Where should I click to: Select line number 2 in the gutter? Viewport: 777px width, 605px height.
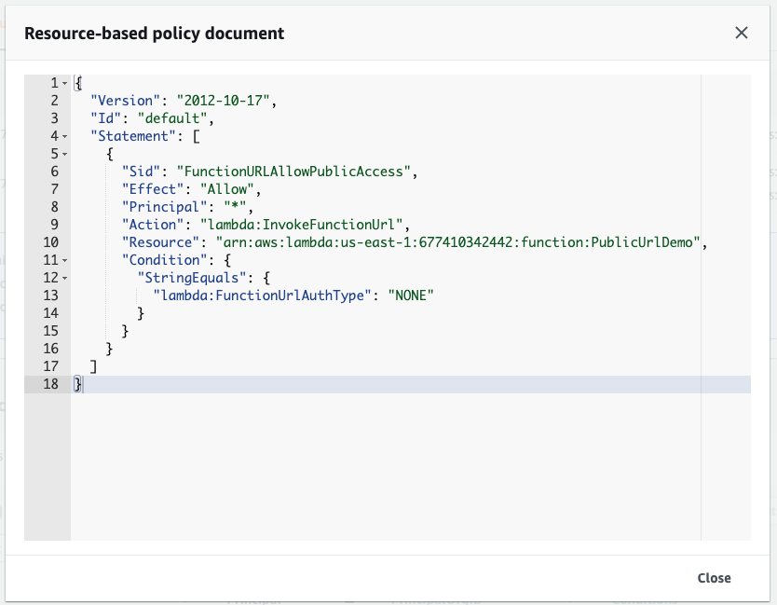point(54,100)
